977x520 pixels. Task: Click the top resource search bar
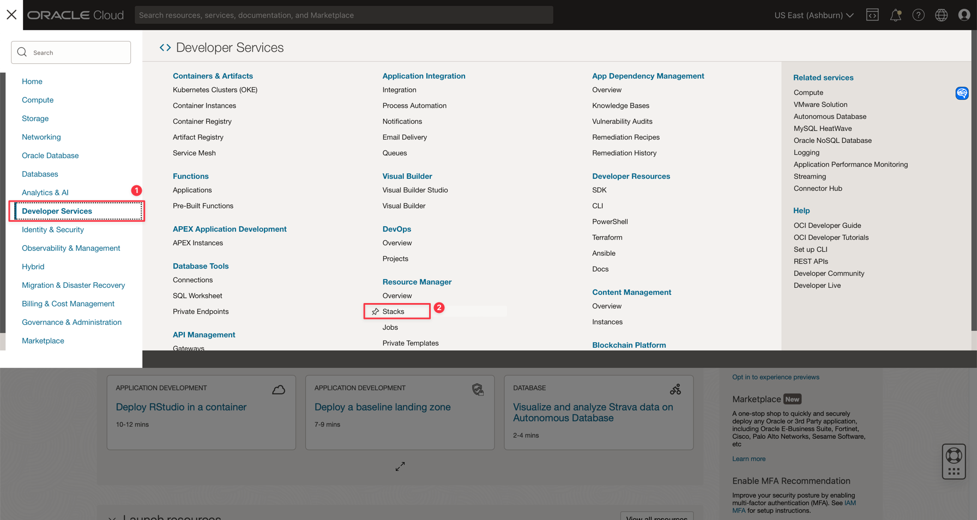tap(343, 15)
